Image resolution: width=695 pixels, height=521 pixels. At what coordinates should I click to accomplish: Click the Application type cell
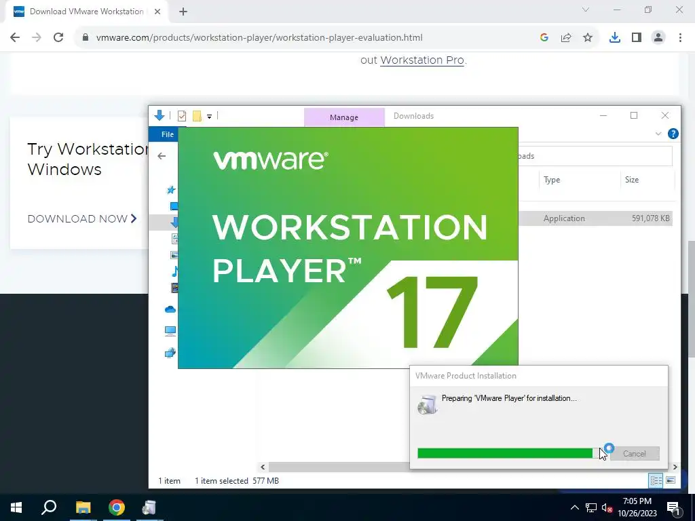[564, 218]
